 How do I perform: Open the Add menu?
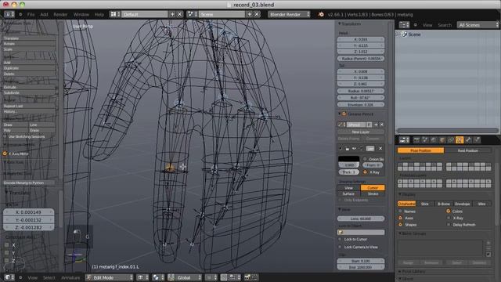click(44, 14)
